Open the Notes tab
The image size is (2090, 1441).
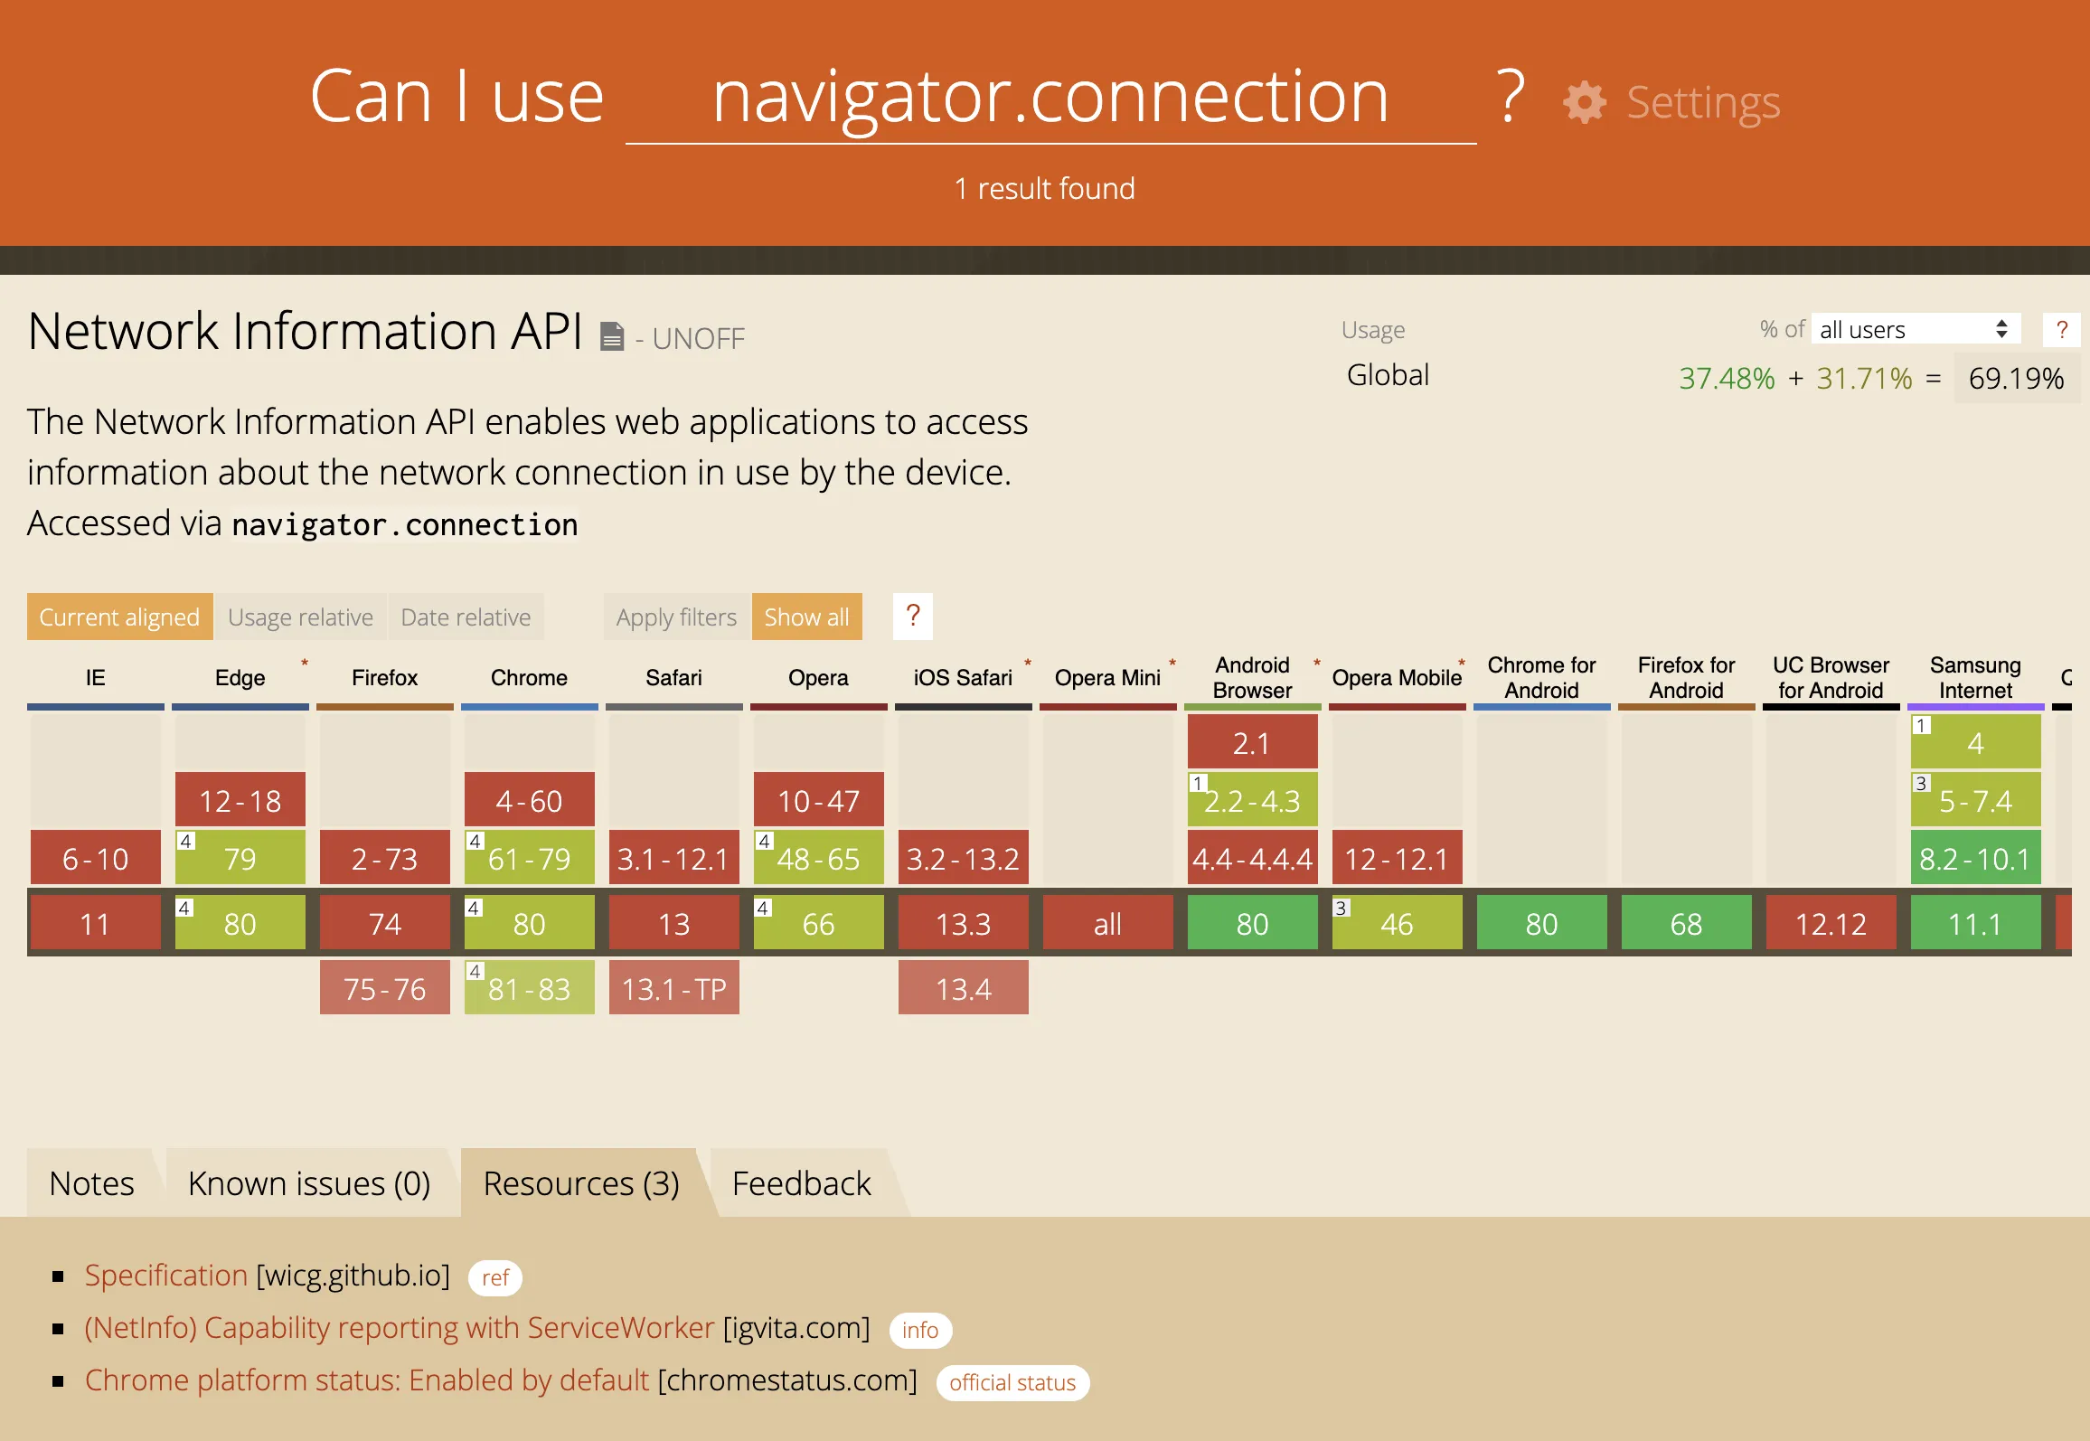point(91,1182)
